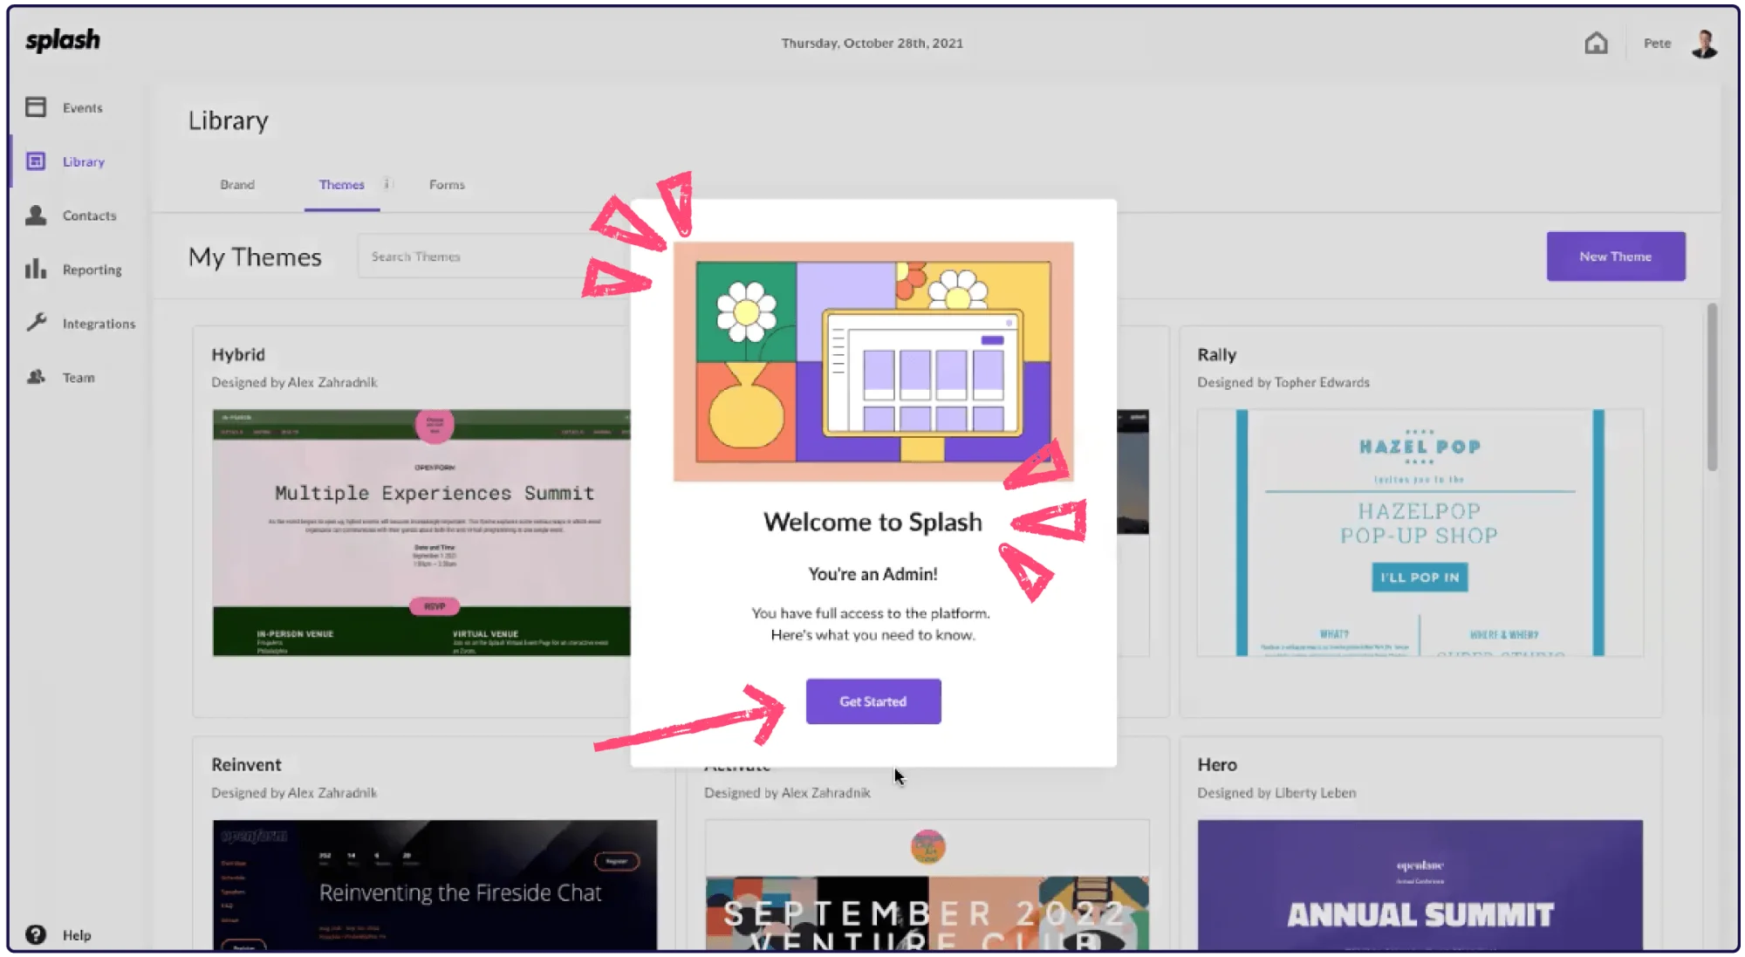
Task: Click the Reporting bar chart icon
Action: click(36, 269)
